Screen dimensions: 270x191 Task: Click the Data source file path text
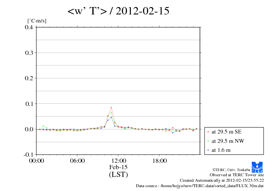(x=200, y=186)
